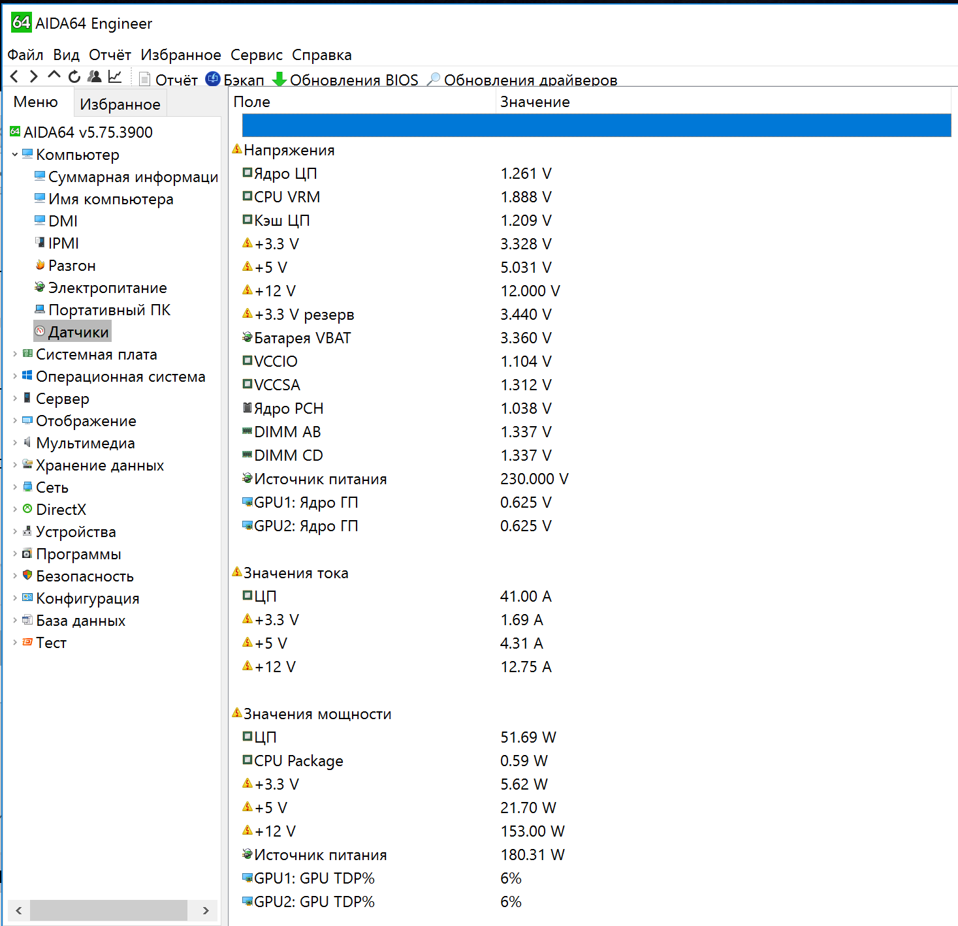958x926 pixels.
Task: Click the 41.00 A CPU current value
Action: pyautogui.click(x=526, y=596)
